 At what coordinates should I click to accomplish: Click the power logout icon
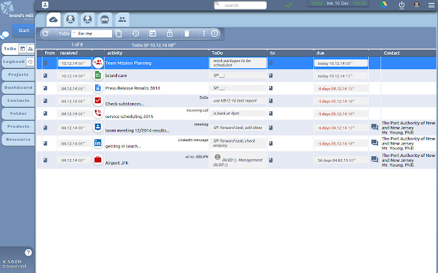tap(402, 5)
